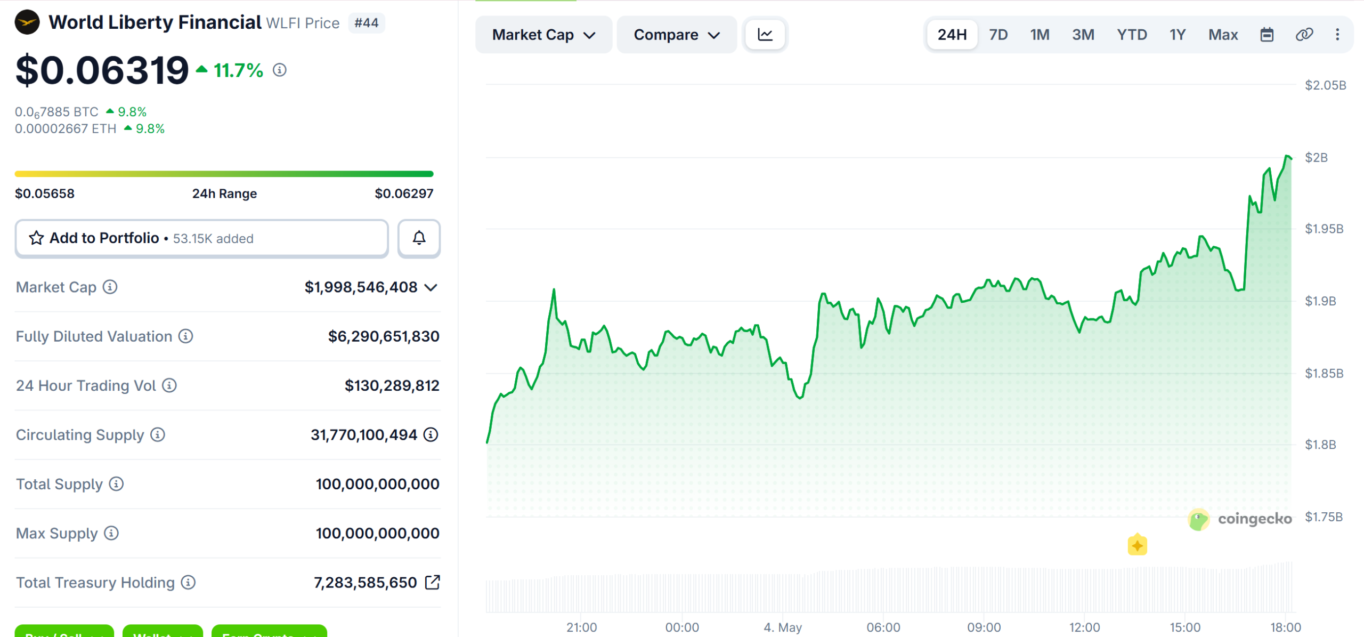Click the #44 rank badge

[367, 23]
